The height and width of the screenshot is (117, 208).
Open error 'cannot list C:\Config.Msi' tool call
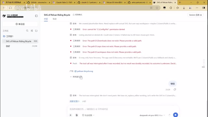point(97,29)
